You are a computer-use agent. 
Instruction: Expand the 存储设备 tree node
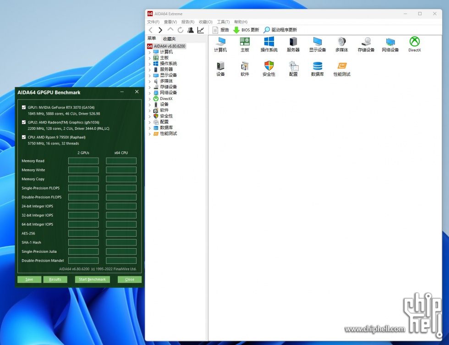(x=149, y=87)
